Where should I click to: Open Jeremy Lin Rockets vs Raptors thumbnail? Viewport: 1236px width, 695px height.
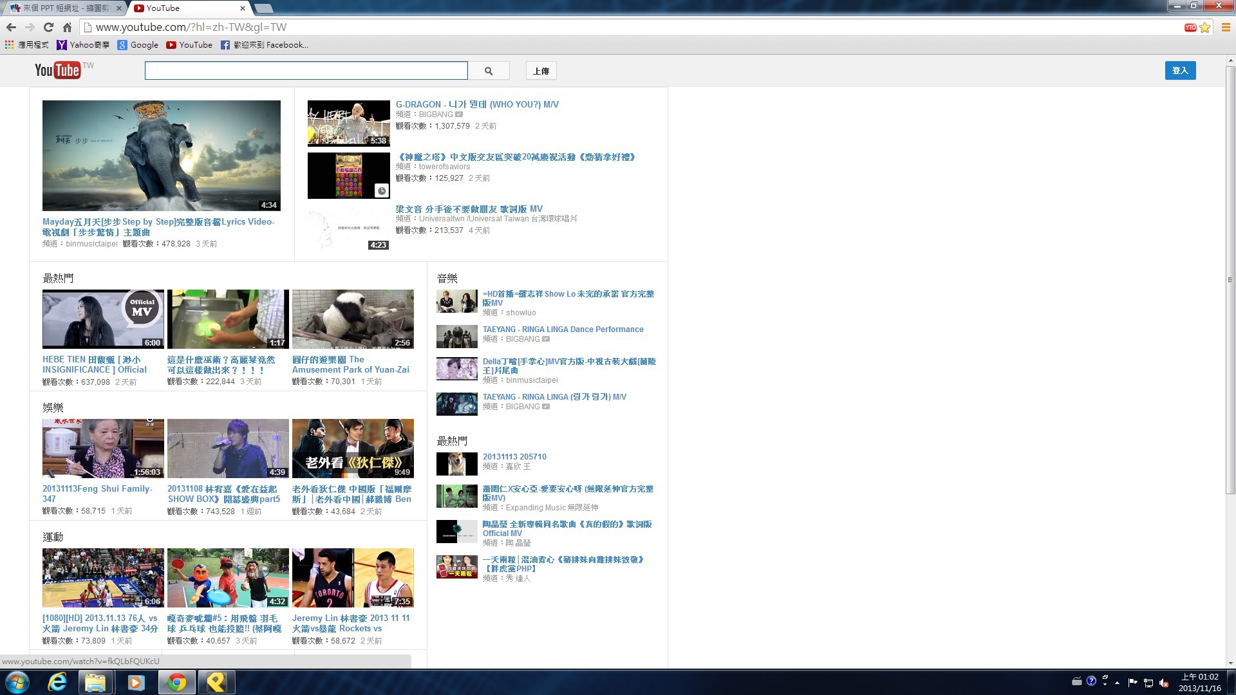click(x=353, y=578)
